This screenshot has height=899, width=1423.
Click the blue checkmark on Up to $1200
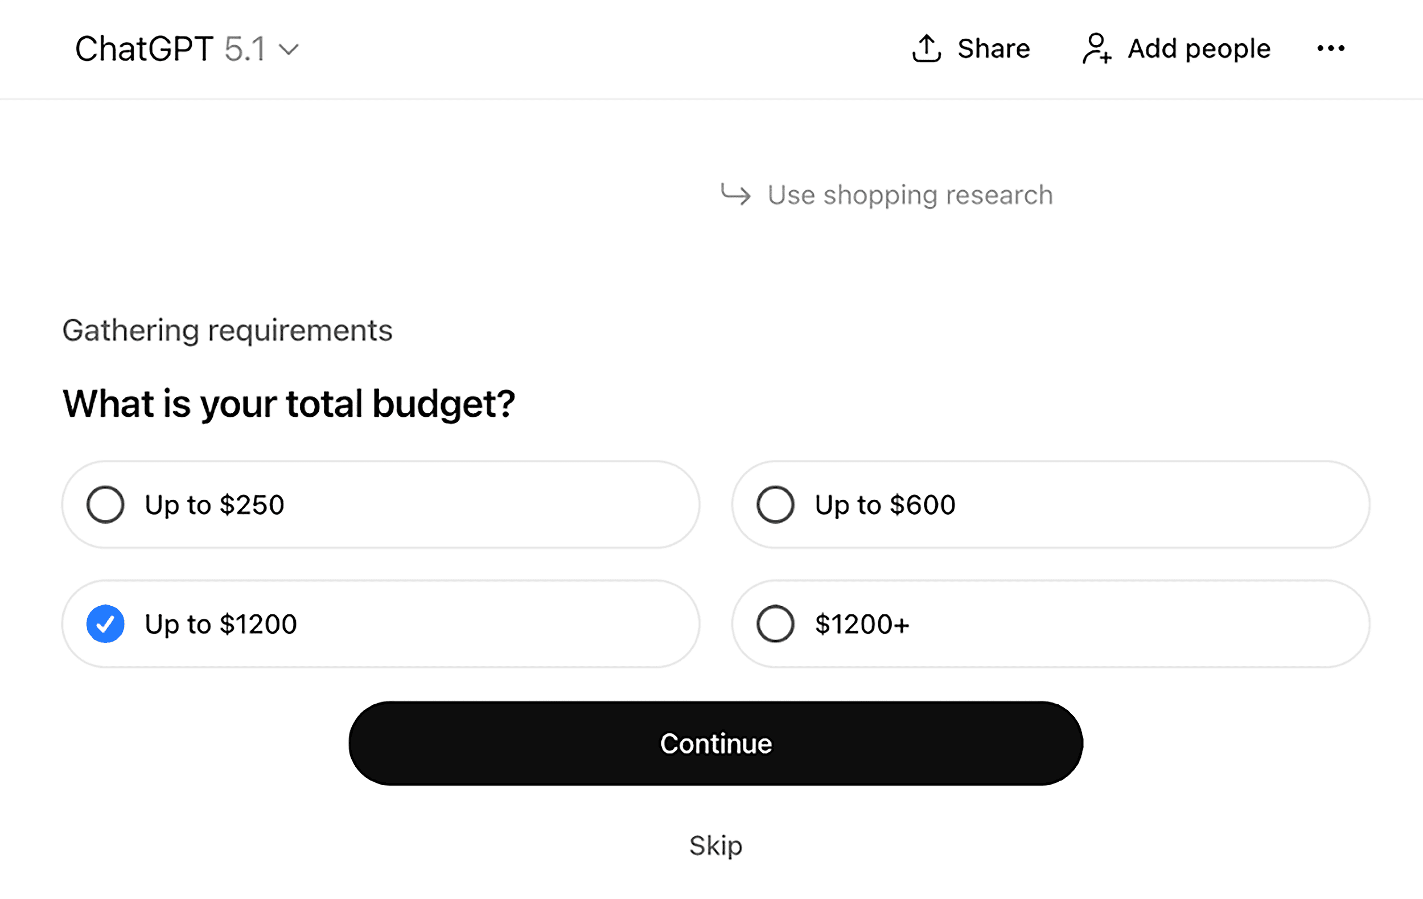(106, 623)
